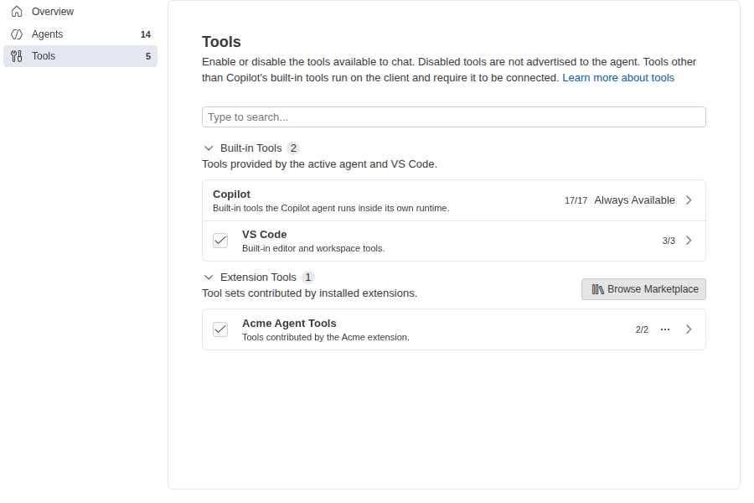
Task: Click Copilot's 'Built-in tools the Copilot agent runs' description
Action: tap(331, 209)
